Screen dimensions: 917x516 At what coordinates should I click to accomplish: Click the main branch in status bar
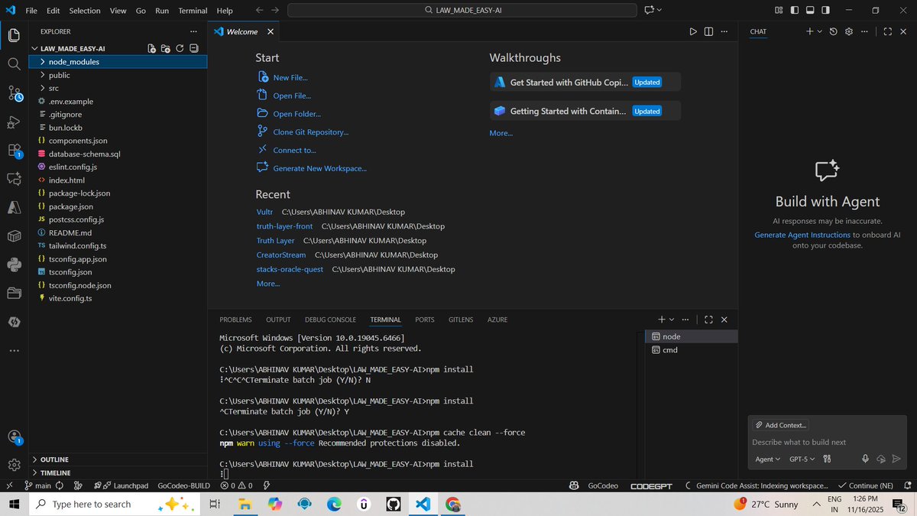(x=38, y=485)
